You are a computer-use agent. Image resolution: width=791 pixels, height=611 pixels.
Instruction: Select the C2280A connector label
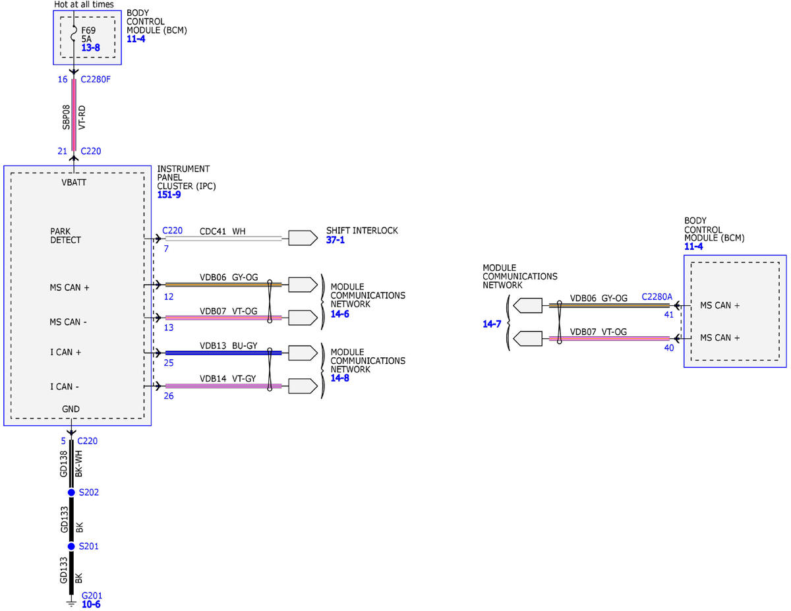(657, 297)
